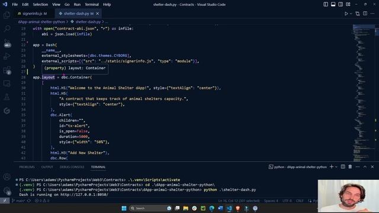The image size is (379, 213).
Task: Run Python file with play button
Action: coord(346,14)
